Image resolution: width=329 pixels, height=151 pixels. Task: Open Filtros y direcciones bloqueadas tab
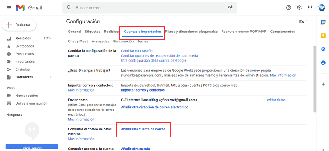pos(191,32)
